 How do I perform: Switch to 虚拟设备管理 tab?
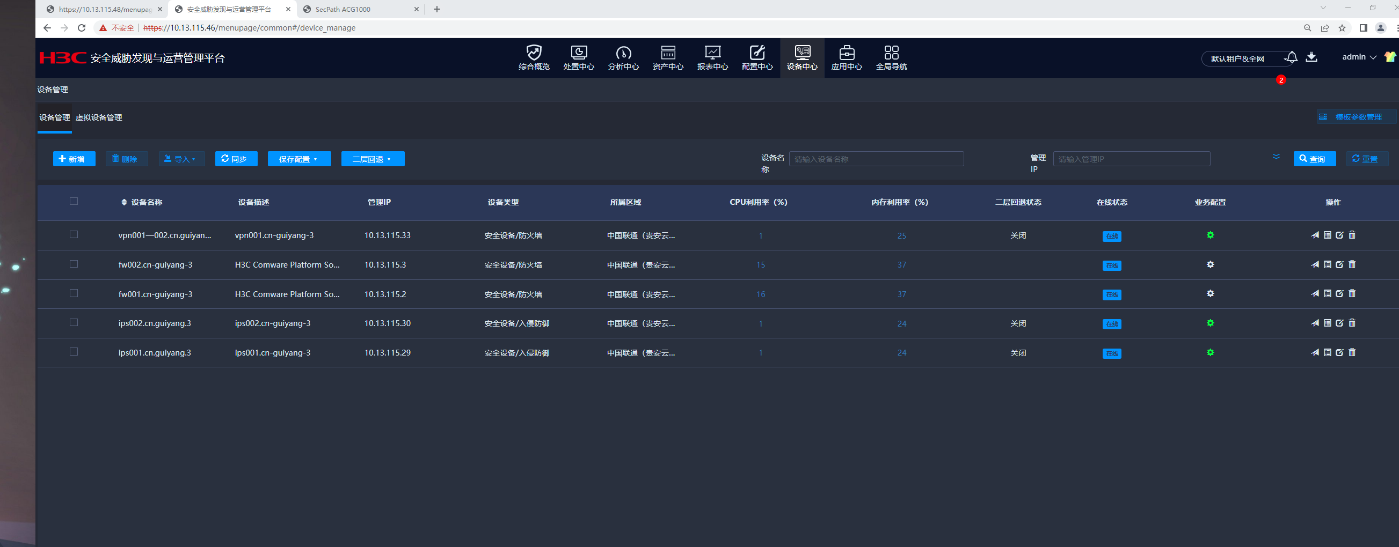99,118
